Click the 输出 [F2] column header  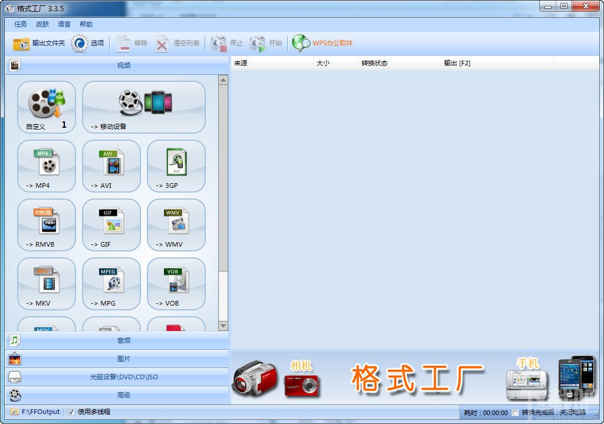click(x=497, y=63)
